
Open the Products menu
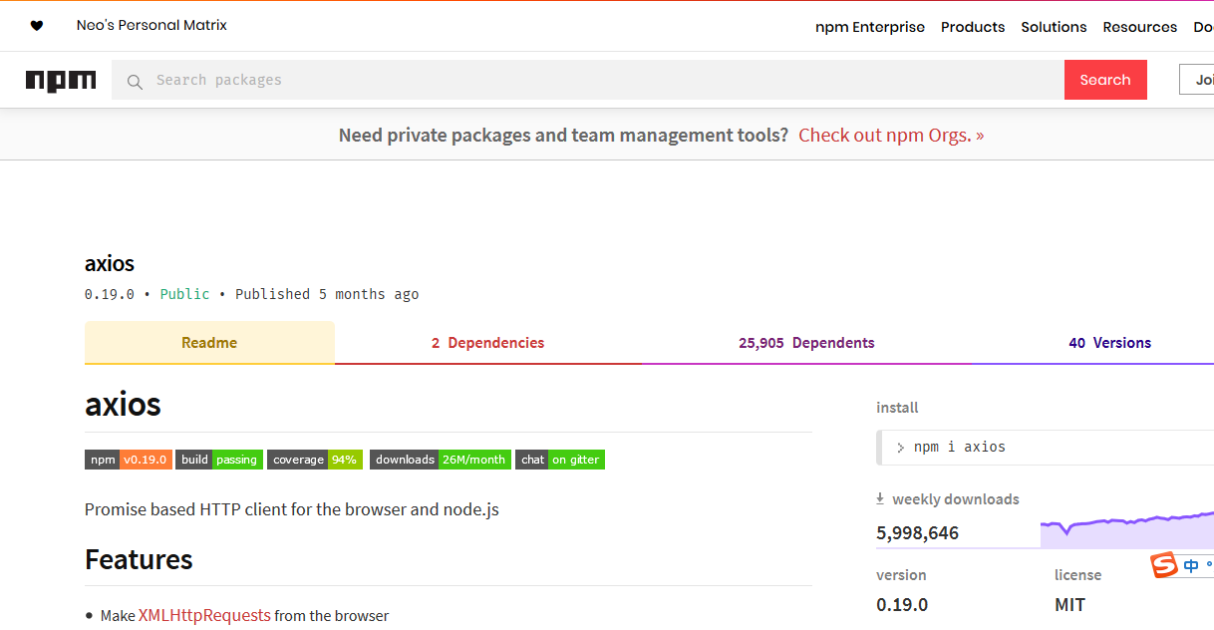[973, 27]
